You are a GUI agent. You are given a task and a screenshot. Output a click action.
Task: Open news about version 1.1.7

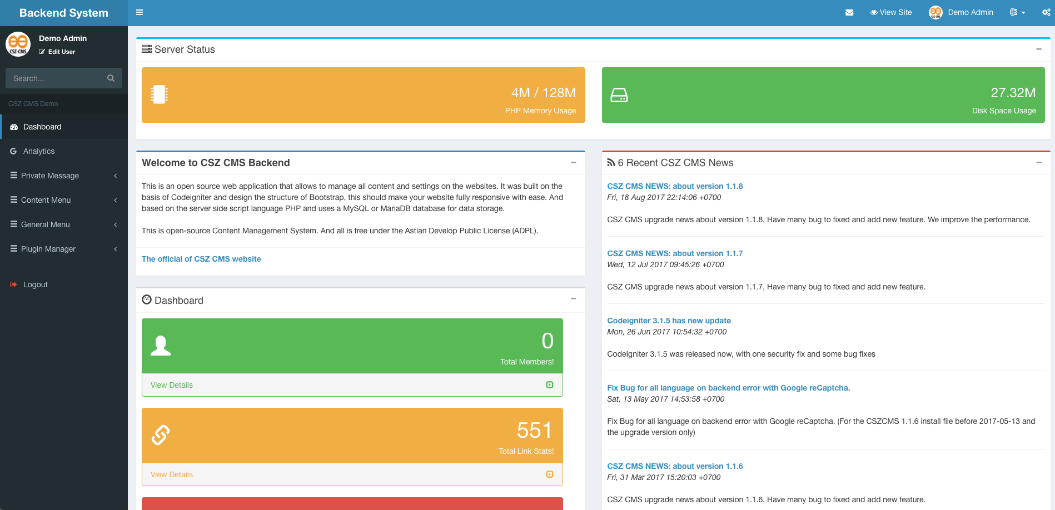(675, 253)
